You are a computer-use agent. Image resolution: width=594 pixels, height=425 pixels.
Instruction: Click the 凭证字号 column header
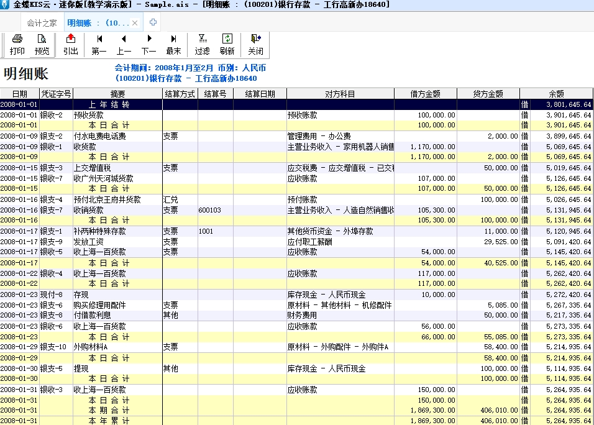point(56,94)
